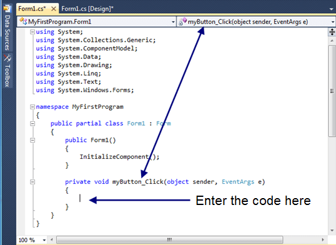The width and height of the screenshot is (336, 245).
Task: Click the line 'using System;'
Action: 59,32
